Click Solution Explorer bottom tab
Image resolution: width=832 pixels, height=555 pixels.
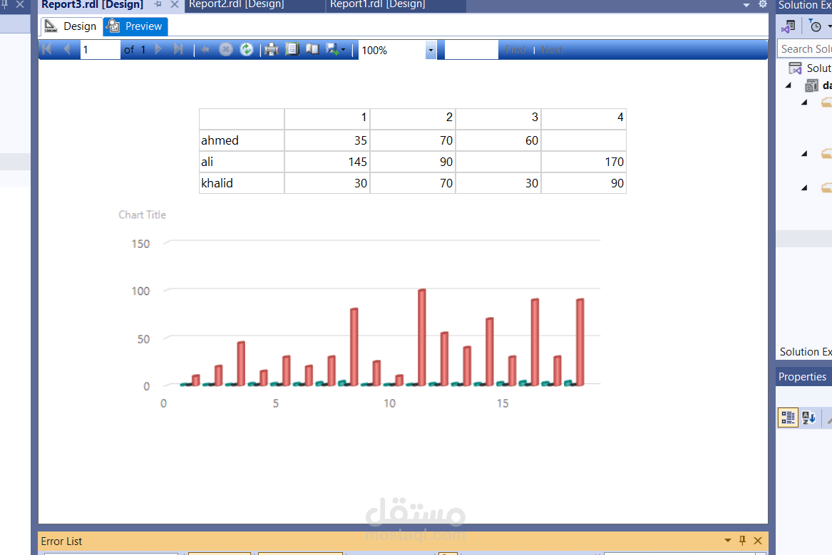(806, 352)
